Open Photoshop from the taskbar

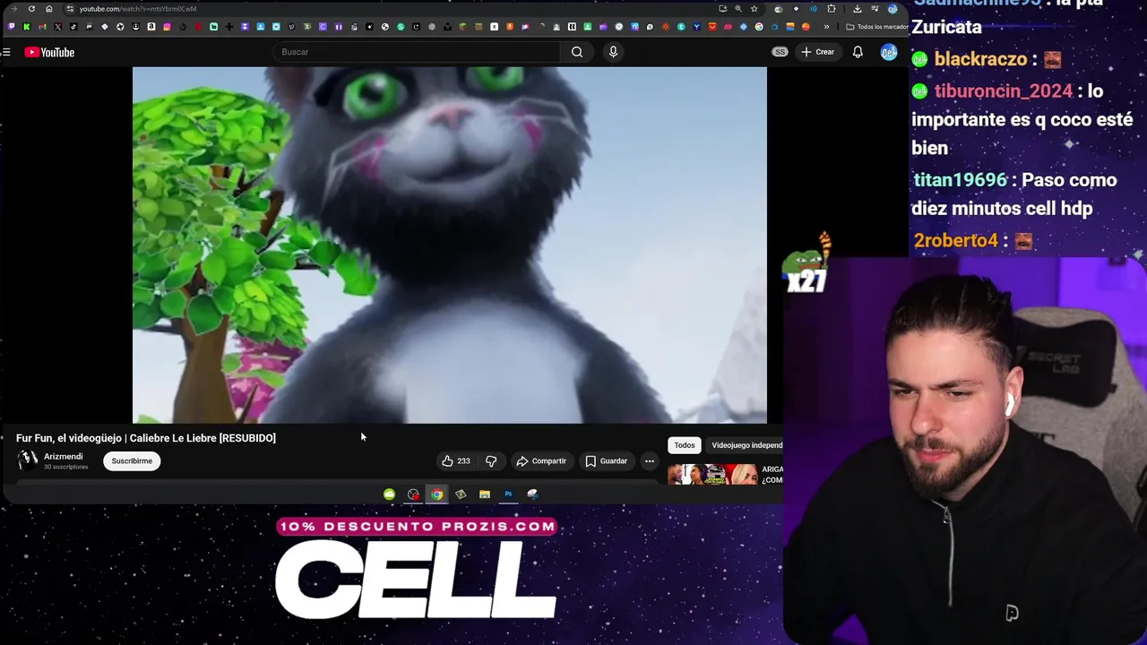click(x=508, y=494)
